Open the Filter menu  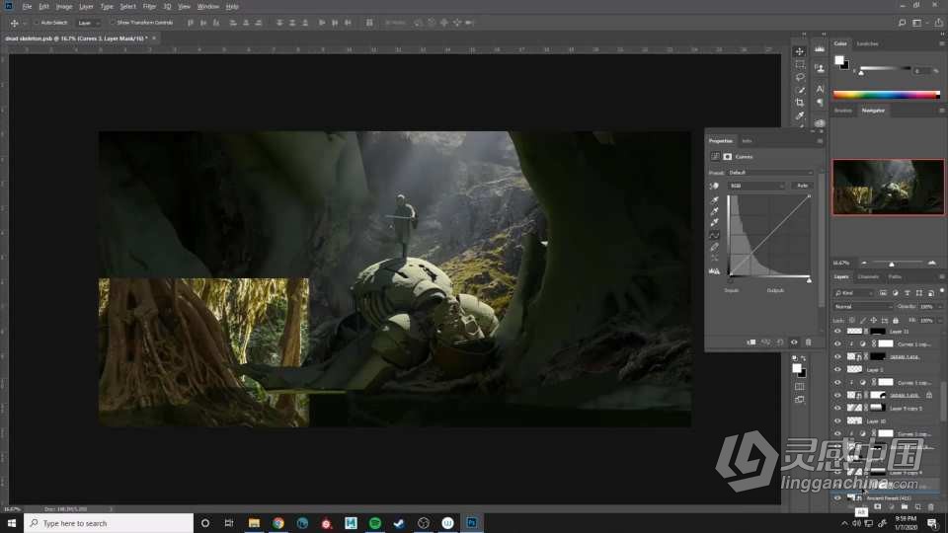click(x=149, y=6)
